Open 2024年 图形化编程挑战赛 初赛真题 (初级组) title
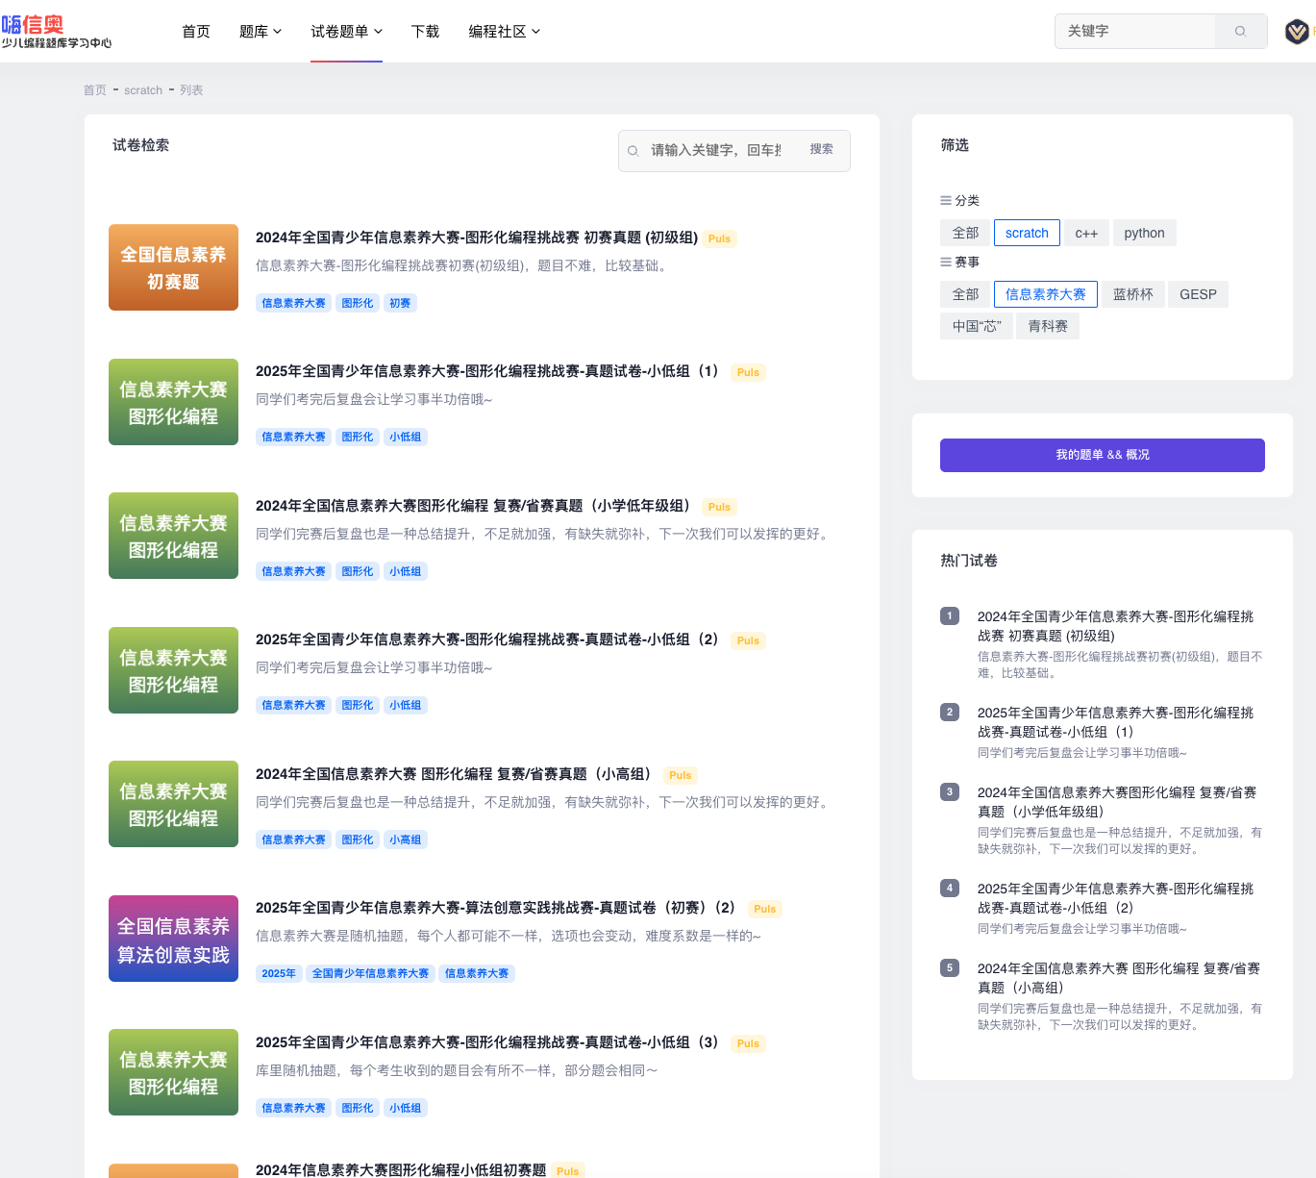 (x=477, y=238)
